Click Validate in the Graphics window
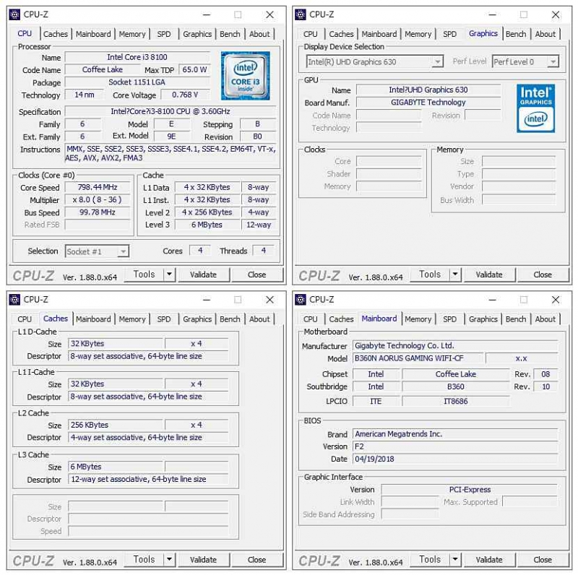Screen dimensions: 578x575 tap(489, 274)
